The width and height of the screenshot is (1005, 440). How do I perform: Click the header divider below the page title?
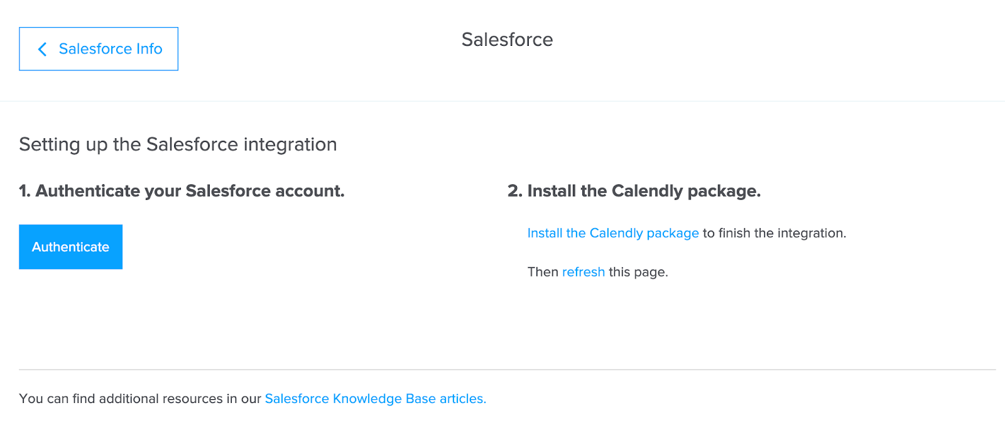(503, 101)
